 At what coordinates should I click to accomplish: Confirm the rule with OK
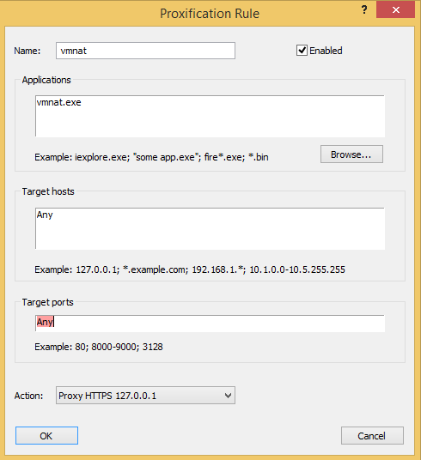(x=46, y=436)
